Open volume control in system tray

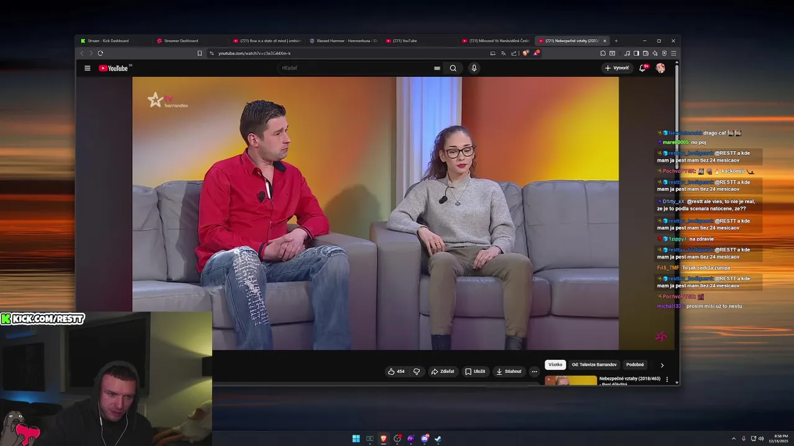761,439
